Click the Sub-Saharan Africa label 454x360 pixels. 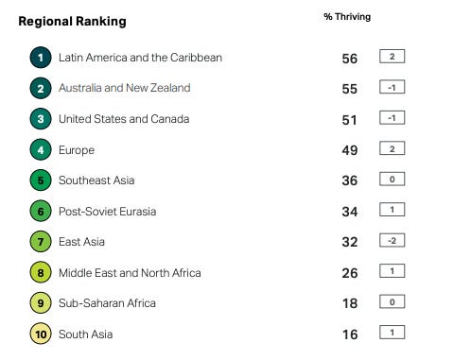click(x=107, y=303)
